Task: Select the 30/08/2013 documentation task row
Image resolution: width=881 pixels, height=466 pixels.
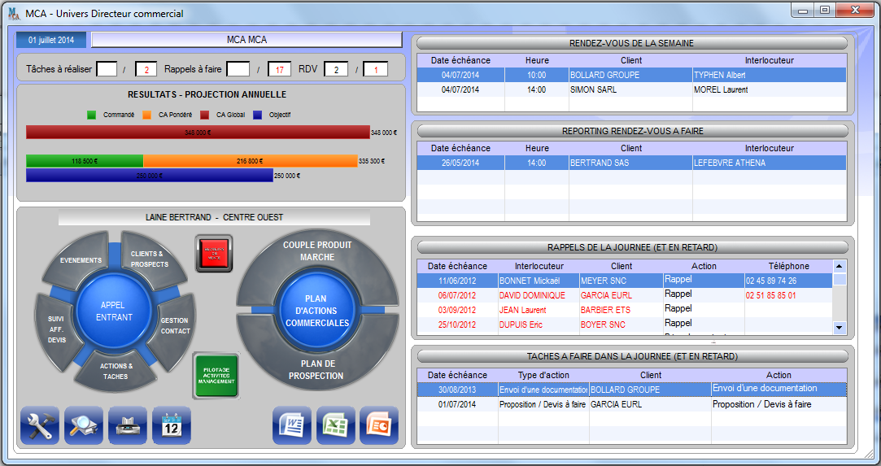Action: [x=632, y=389]
